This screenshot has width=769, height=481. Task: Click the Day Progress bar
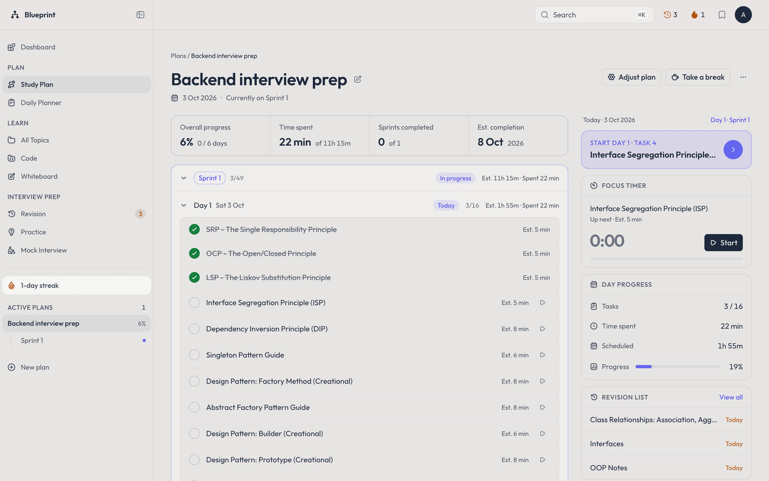(x=678, y=367)
